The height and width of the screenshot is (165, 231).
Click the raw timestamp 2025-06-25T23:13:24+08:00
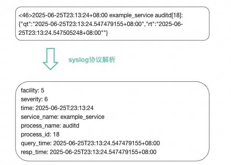pos(70,15)
